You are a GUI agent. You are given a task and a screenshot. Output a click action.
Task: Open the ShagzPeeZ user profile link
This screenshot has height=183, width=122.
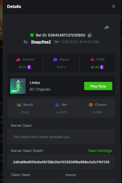[x=41, y=42]
